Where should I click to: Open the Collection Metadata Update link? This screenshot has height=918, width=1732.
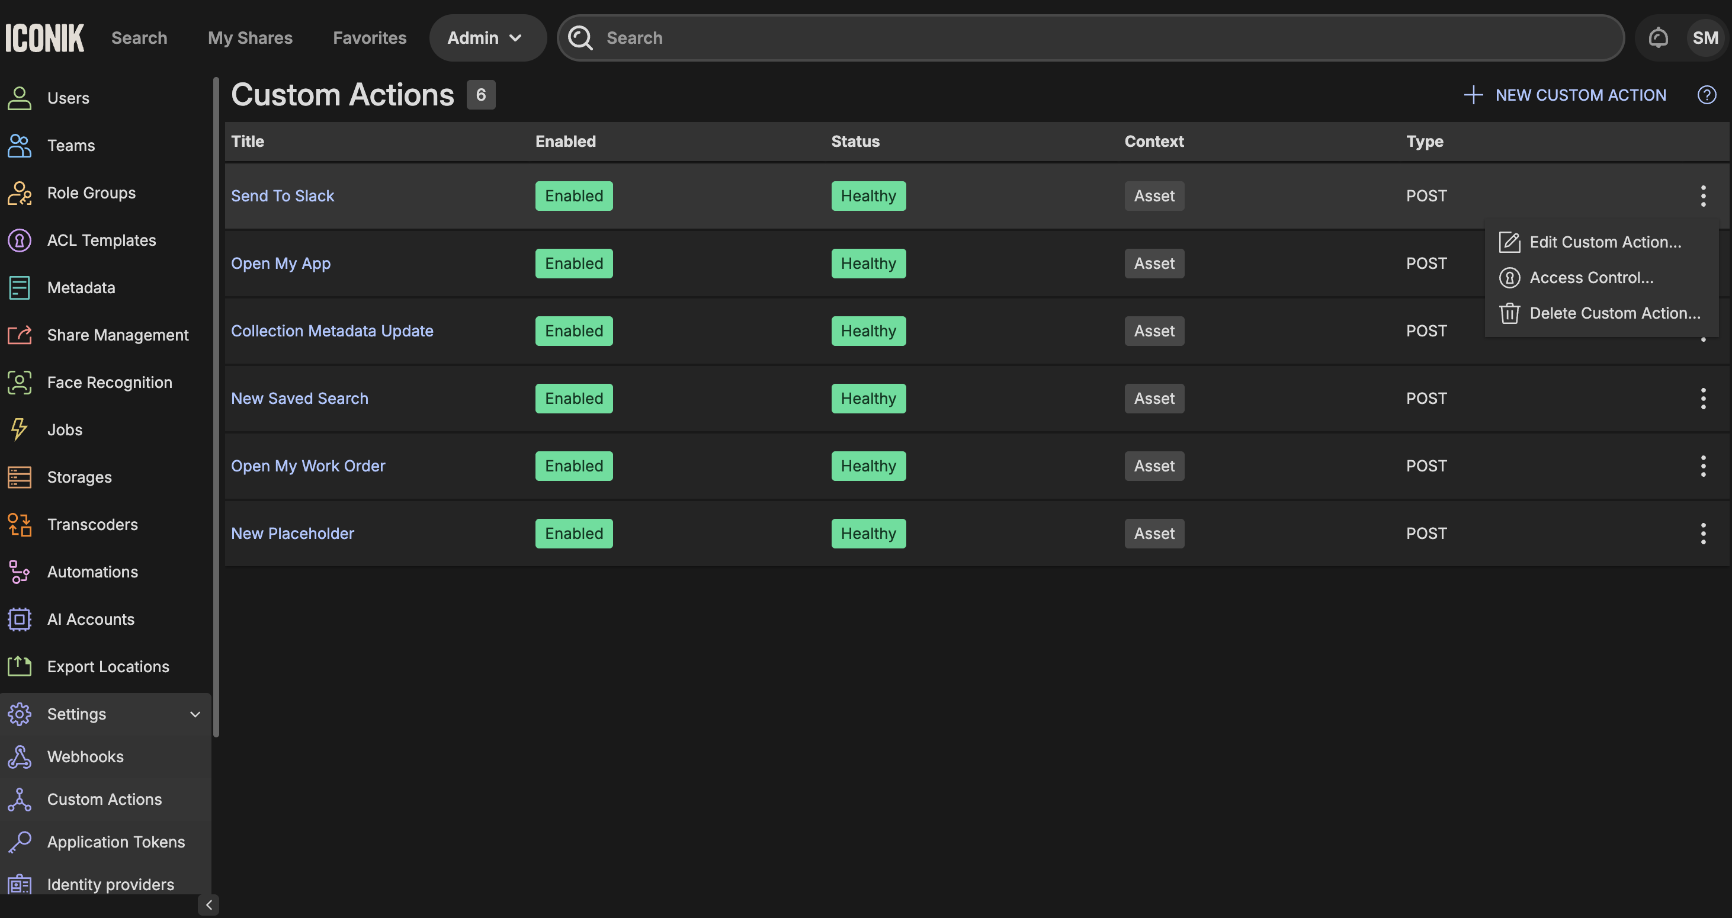(x=332, y=330)
